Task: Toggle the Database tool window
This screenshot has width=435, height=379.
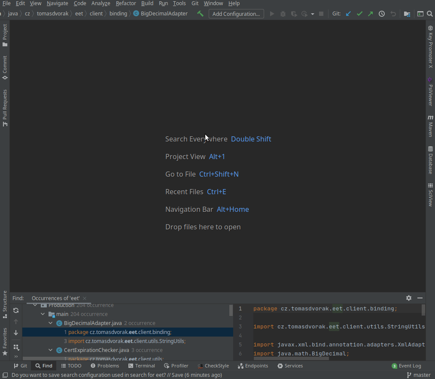Action: point(430,160)
